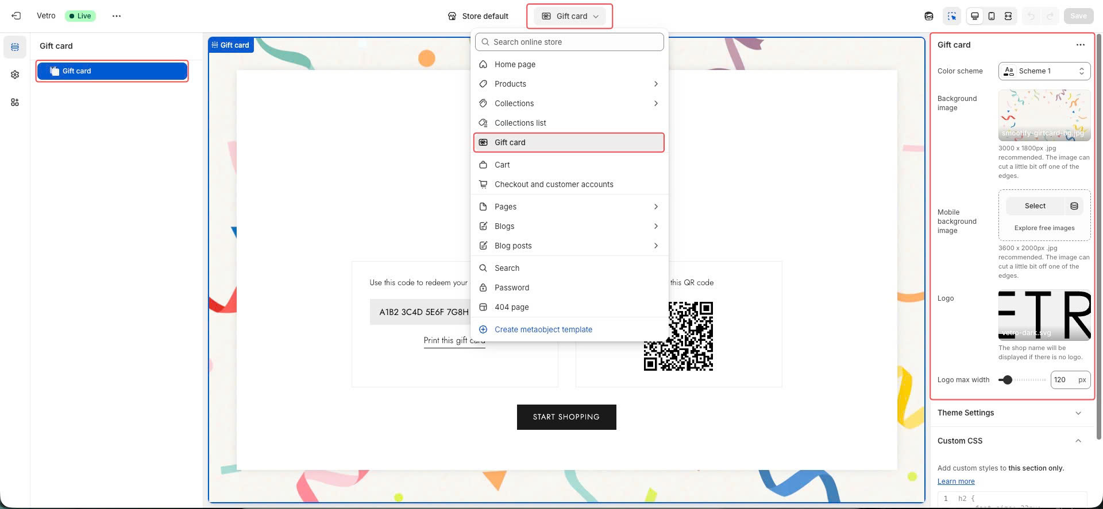Open the Sections panel icon in sidebar
1103x509 pixels.
pyautogui.click(x=15, y=47)
